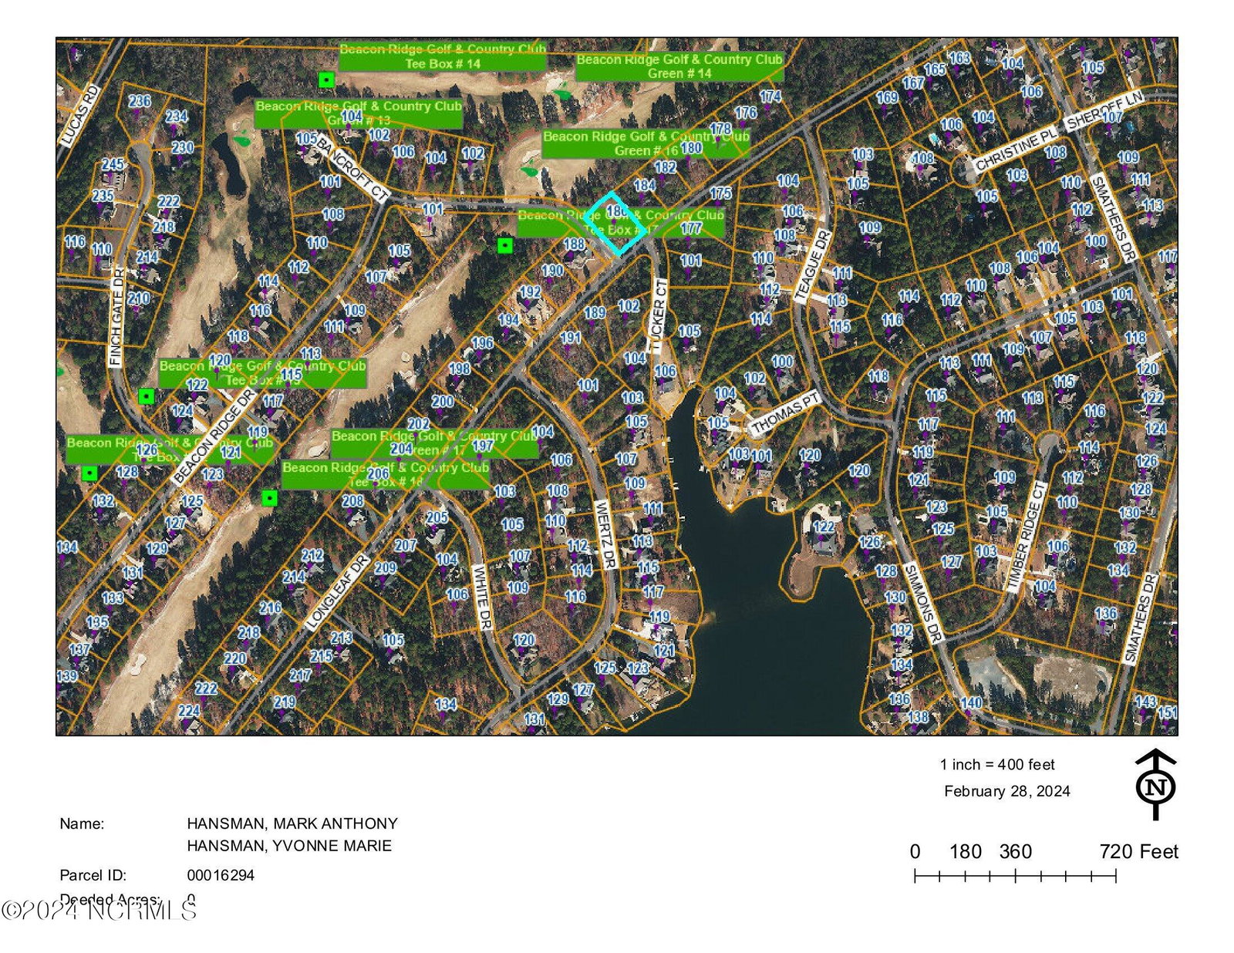Click the "720 Feet" scale label

pyautogui.click(x=1139, y=852)
